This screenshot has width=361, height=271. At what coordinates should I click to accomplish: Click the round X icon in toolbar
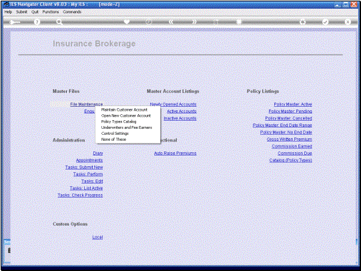point(348,22)
